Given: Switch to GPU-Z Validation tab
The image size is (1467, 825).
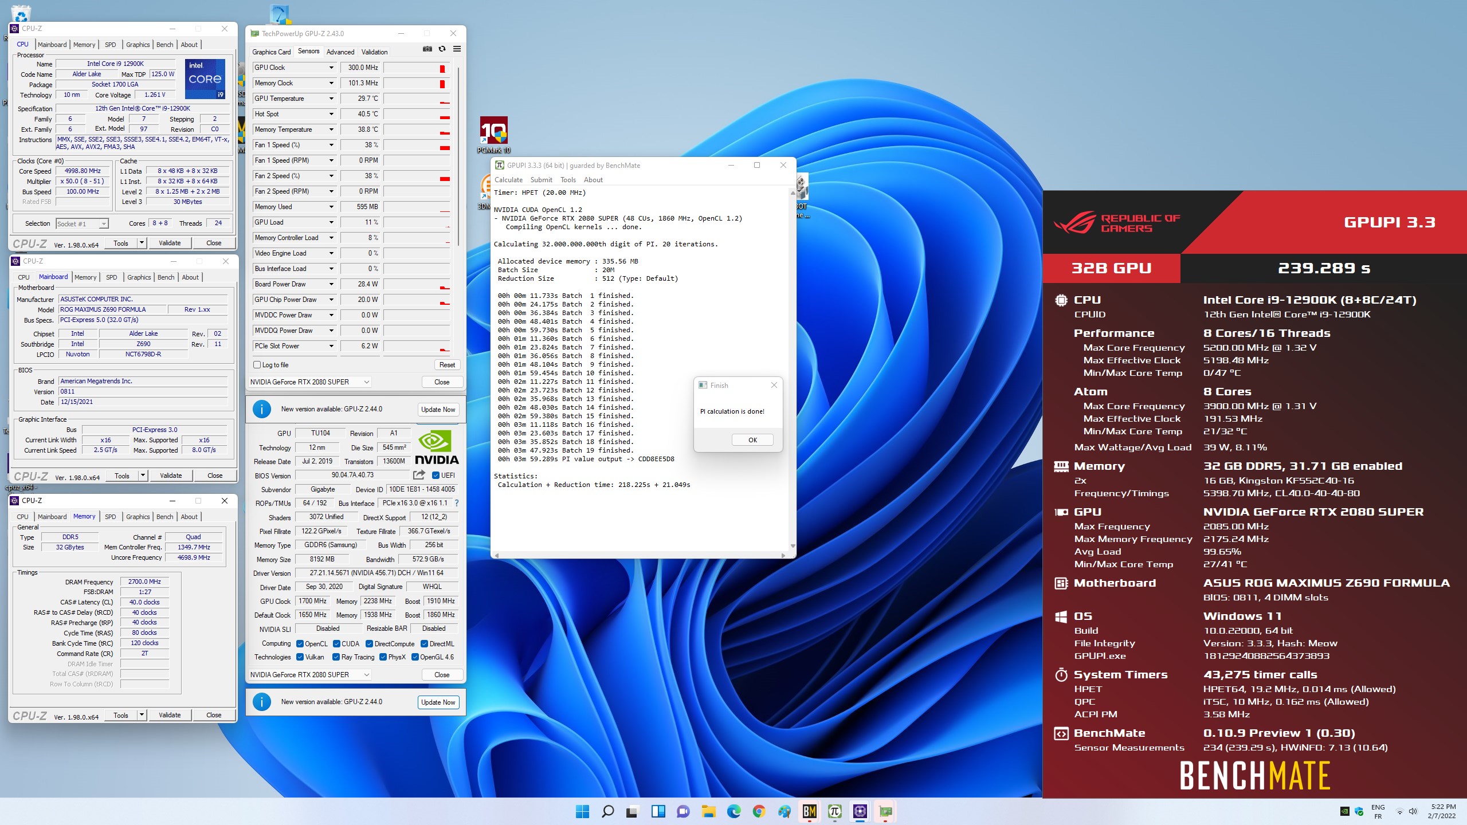Looking at the screenshot, I should pos(374,52).
